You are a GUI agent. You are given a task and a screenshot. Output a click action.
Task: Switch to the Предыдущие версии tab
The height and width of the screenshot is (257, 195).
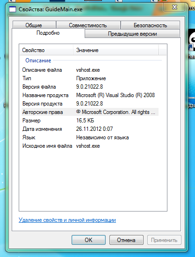tap(132, 34)
